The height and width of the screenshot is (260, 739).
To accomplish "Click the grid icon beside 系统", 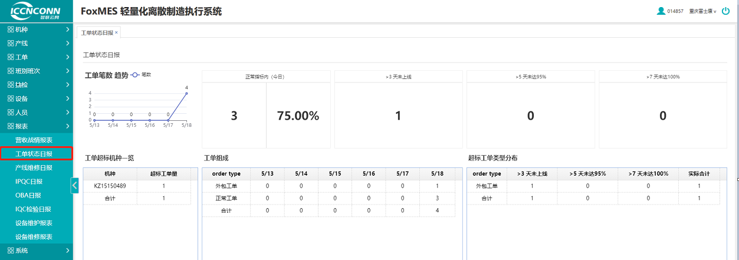I will (11, 251).
